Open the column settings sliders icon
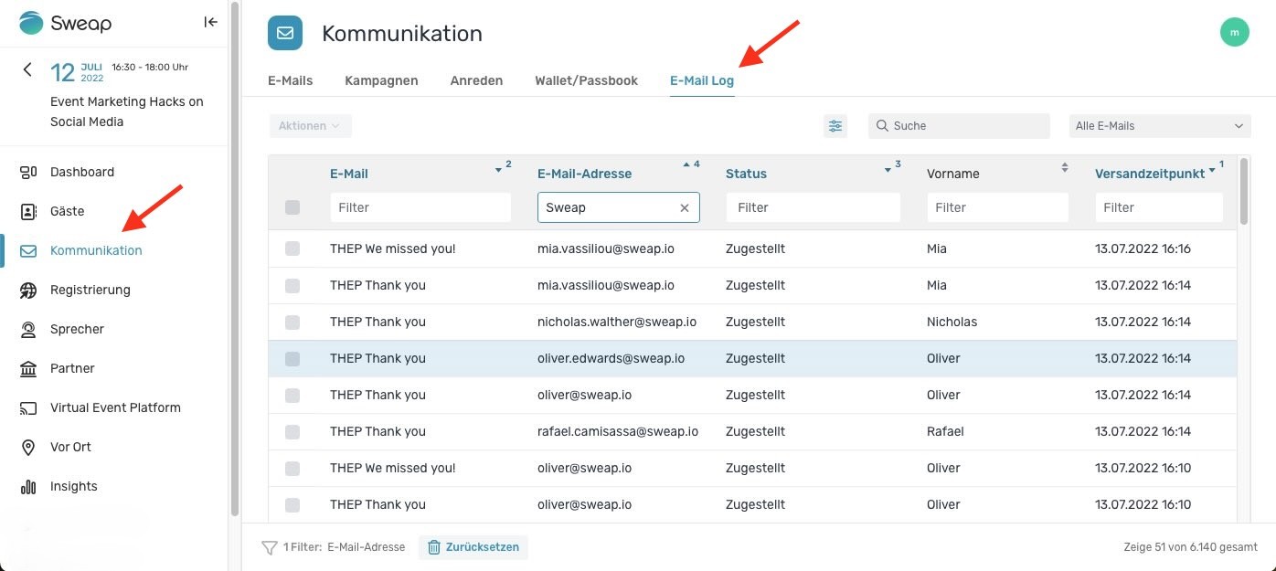 click(835, 126)
